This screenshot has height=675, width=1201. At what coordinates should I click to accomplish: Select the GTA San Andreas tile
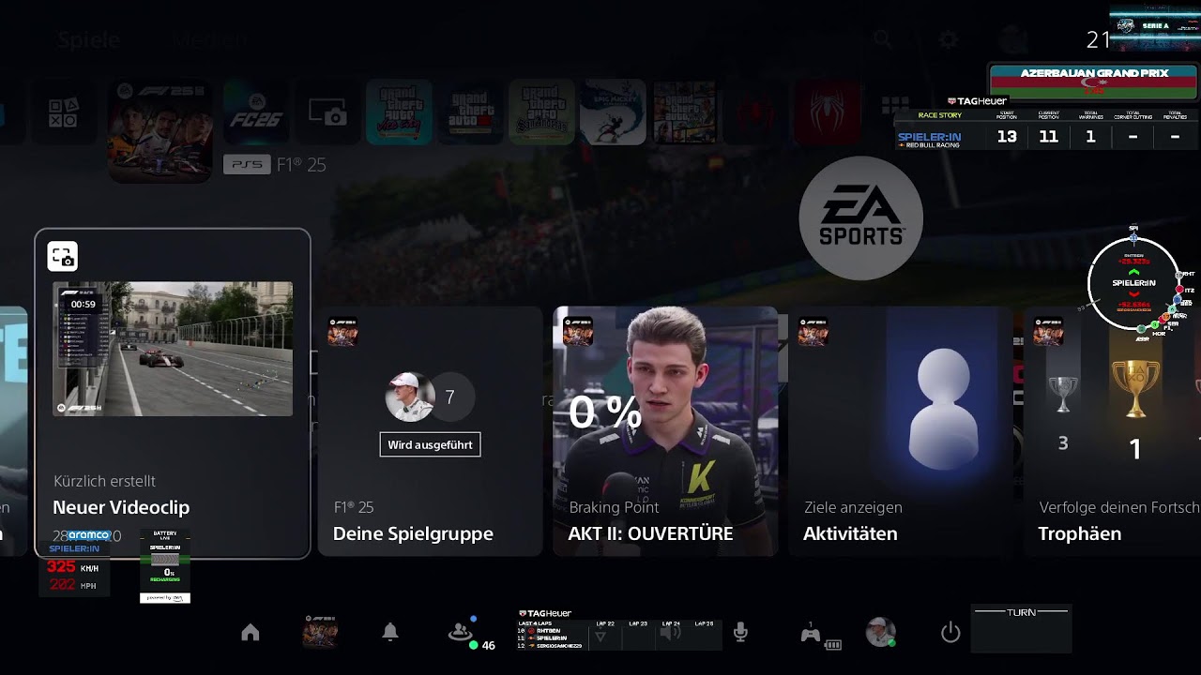pyautogui.click(x=541, y=112)
